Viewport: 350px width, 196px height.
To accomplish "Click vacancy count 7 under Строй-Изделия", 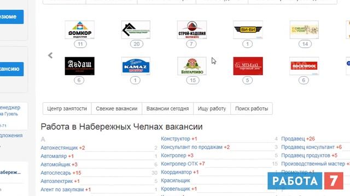I will click(x=191, y=44).
